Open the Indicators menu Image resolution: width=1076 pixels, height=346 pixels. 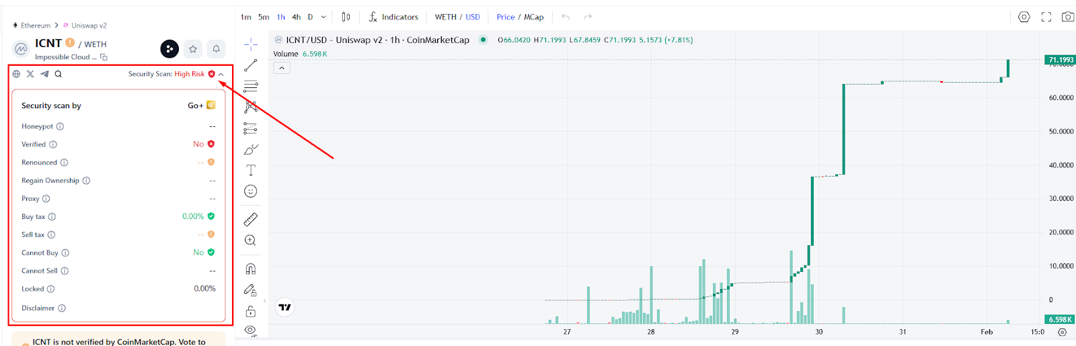[393, 17]
